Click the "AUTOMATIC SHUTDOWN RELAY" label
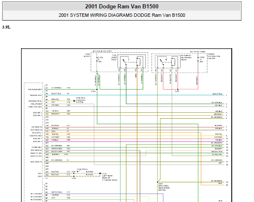Image resolution: width=254 pixels, height=202 pixels. 186,57
